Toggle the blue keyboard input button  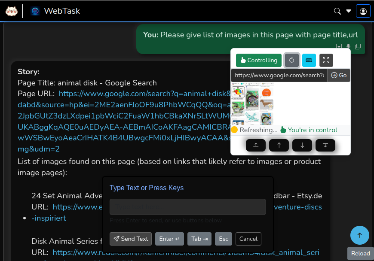309,60
